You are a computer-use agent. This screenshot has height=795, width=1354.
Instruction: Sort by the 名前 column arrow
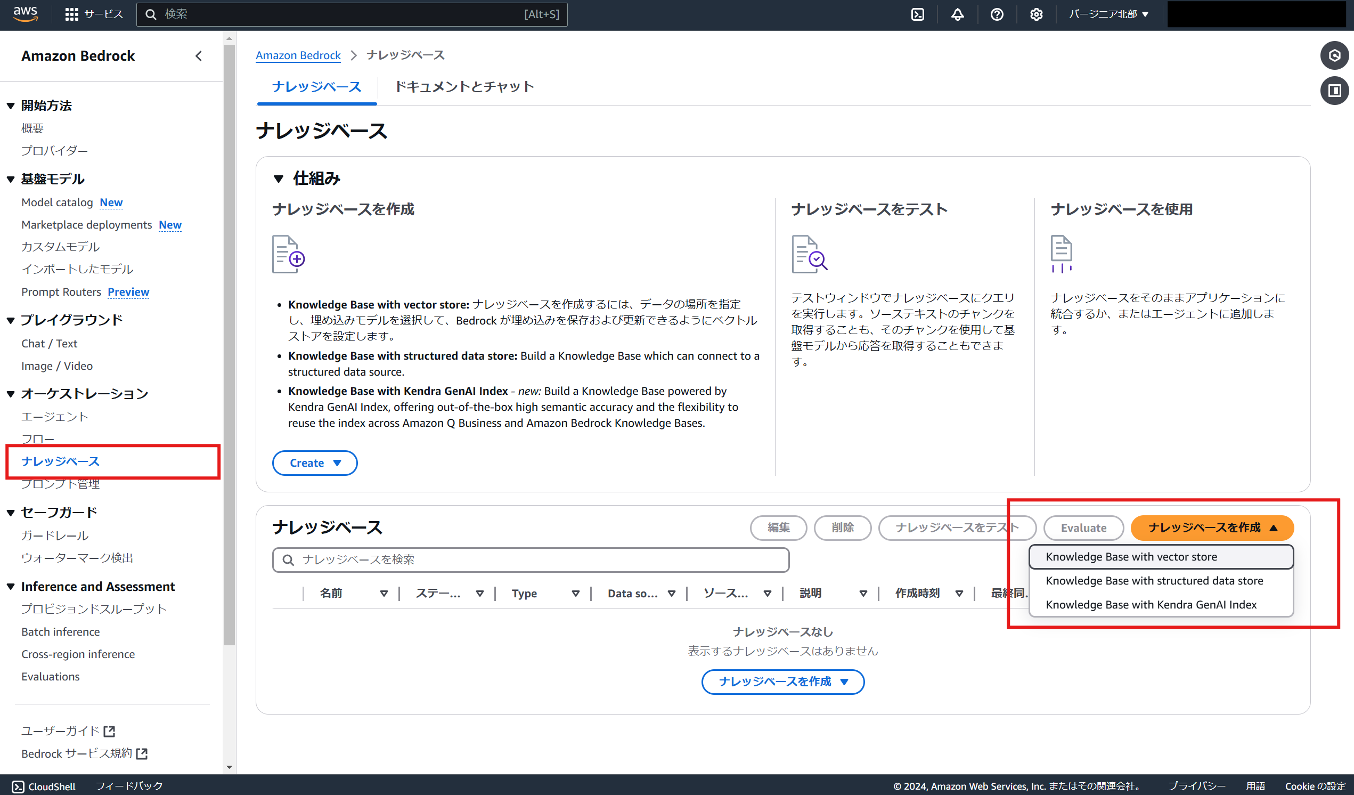384,594
